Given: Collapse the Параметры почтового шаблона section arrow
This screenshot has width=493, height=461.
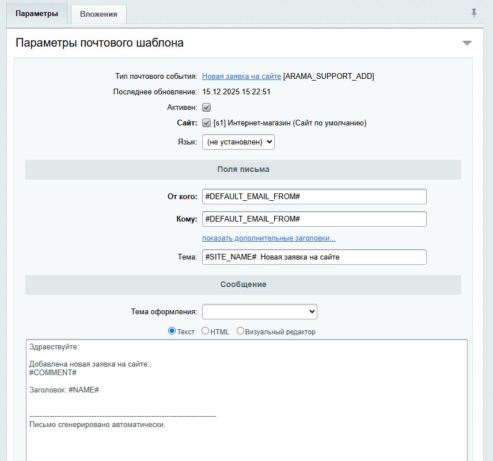Looking at the screenshot, I should tap(467, 43).
